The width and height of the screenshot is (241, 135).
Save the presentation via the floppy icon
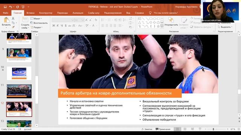(5, 7)
